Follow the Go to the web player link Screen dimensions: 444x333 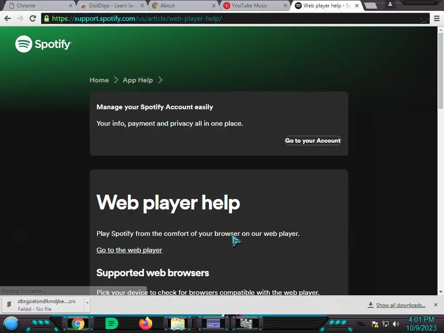click(x=129, y=250)
